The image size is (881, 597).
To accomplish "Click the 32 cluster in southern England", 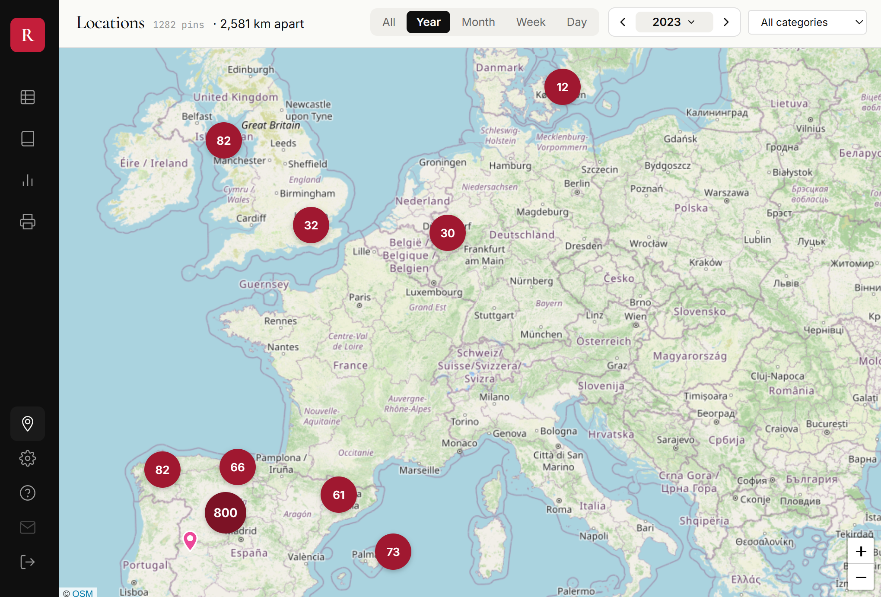I will (311, 225).
